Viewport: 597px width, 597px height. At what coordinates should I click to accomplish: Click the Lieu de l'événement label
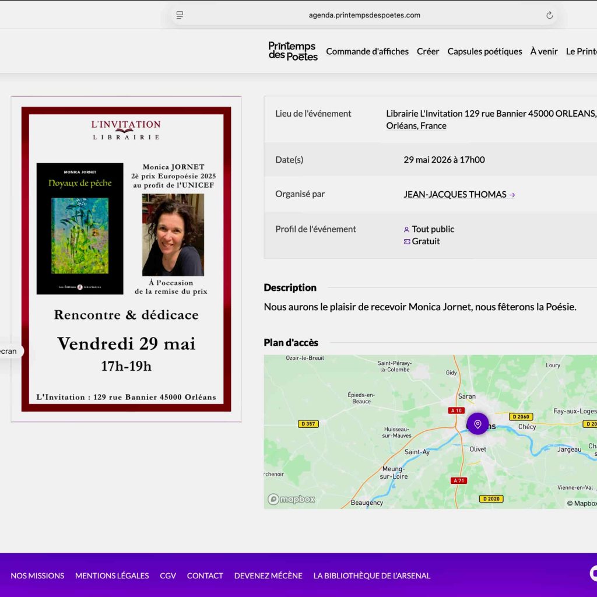313,114
